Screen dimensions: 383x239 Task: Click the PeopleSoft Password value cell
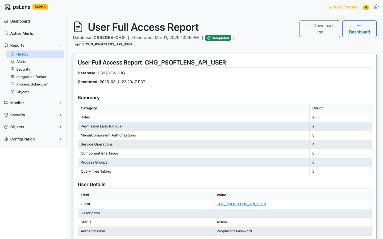click(x=293, y=231)
